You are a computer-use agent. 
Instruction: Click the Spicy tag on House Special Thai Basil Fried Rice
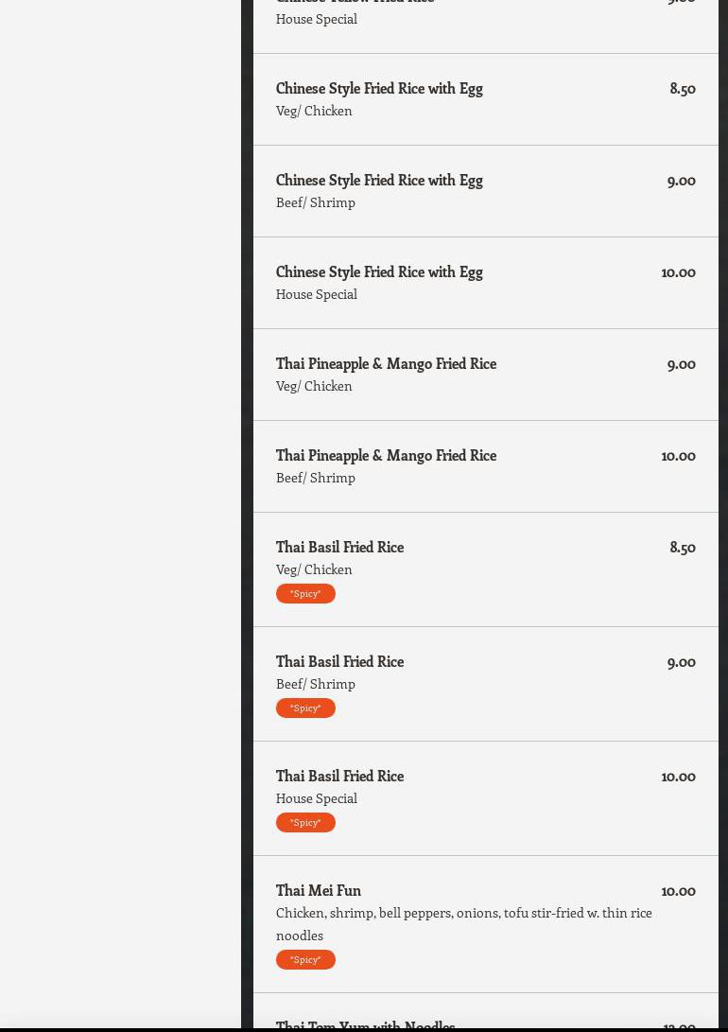coord(305,822)
